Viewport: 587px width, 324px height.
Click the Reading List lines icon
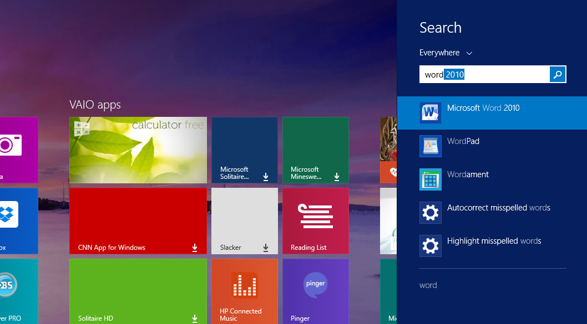[316, 216]
